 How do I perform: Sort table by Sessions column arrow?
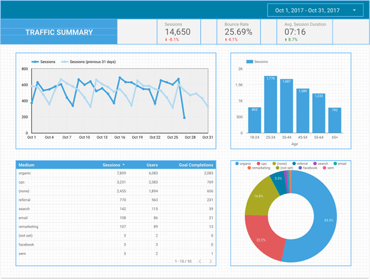point(124,165)
